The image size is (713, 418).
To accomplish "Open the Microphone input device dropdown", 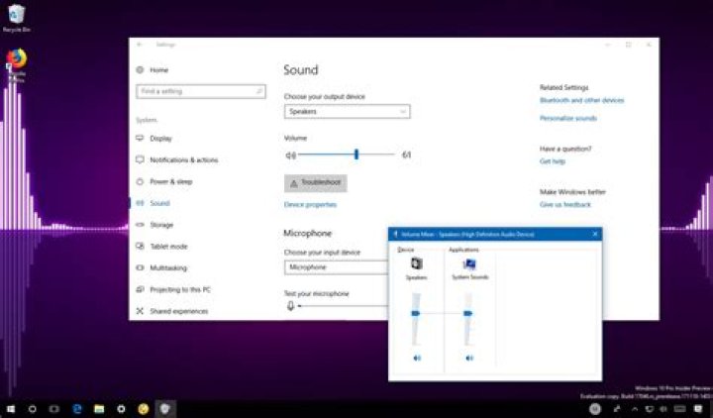I will tap(337, 267).
